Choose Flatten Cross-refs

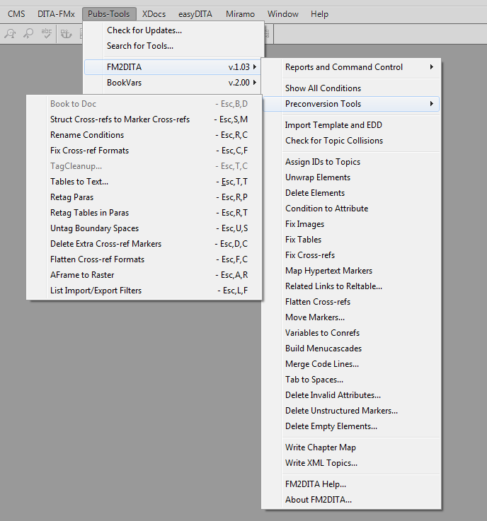(351, 302)
